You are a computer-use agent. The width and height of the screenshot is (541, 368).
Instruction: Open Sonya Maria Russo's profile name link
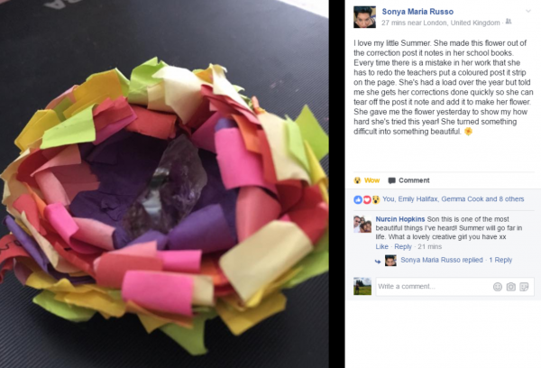click(417, 12)
